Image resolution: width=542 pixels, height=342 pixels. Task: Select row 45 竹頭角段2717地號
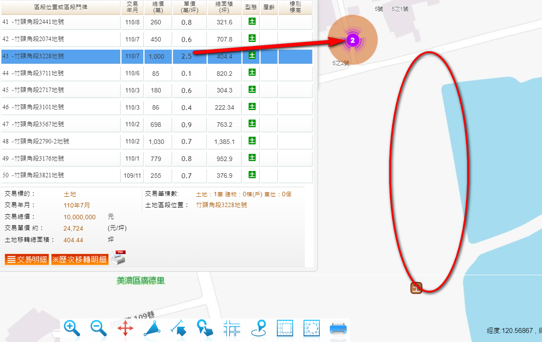click(x=157, y=90)
